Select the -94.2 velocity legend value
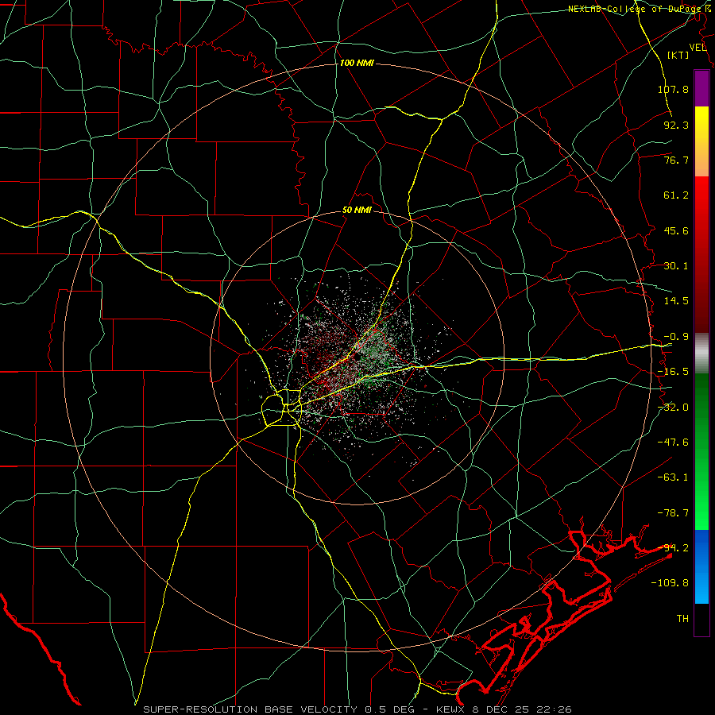This screenshot has width=715, height=715. tap(673, 548)
